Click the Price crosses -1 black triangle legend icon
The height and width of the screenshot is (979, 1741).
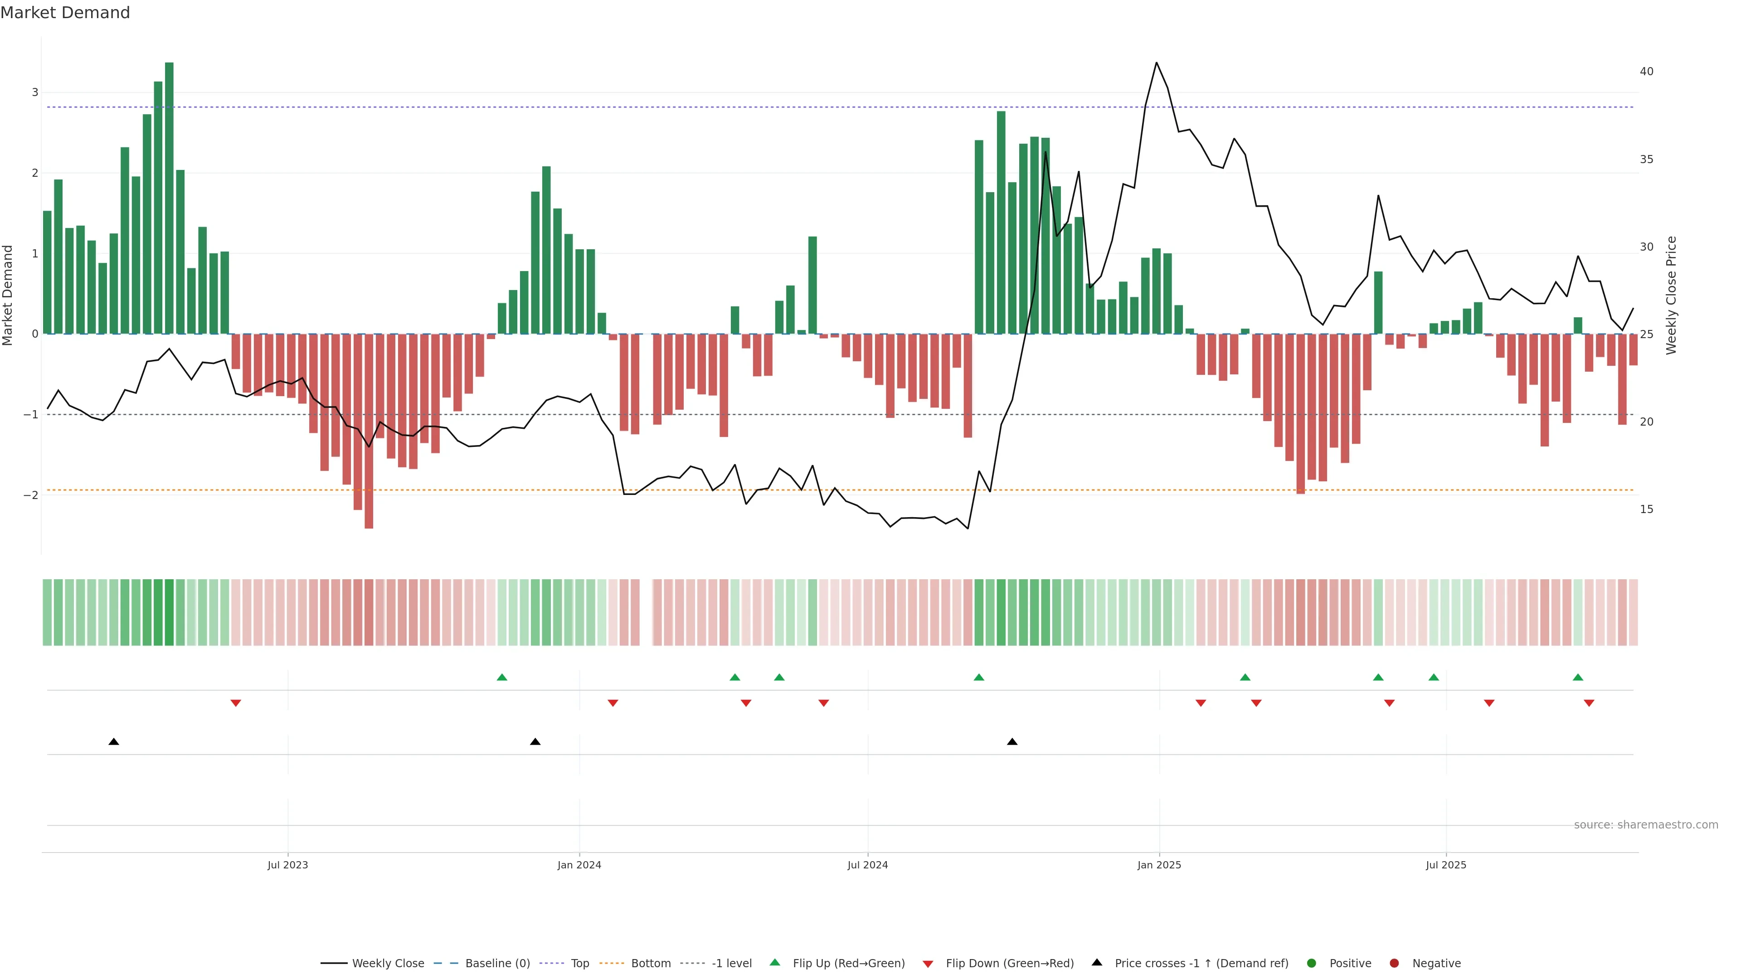tap(1097, 962)
